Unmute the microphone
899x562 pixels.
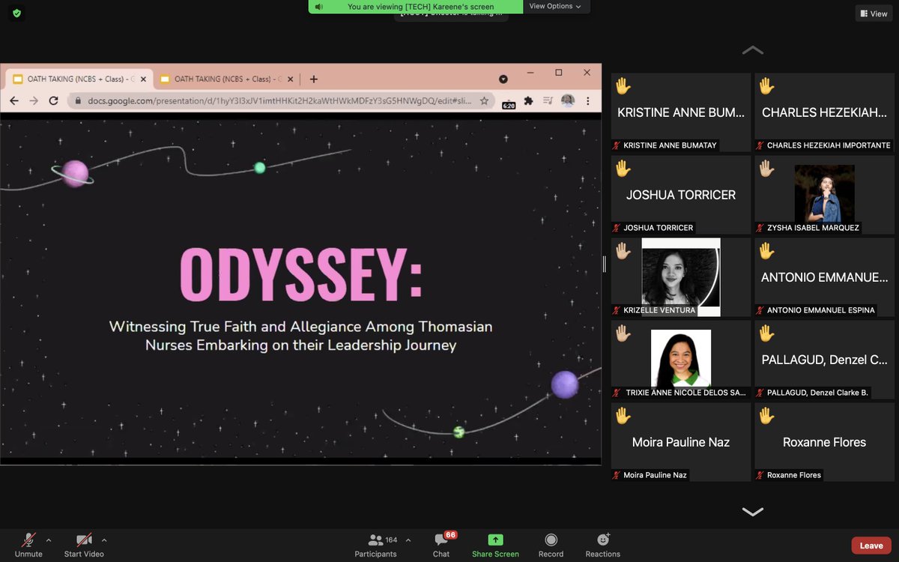(x=28, y=545)
